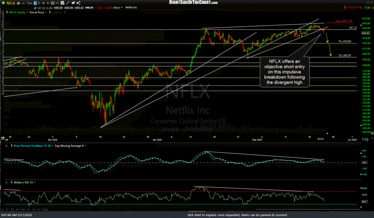This screenshot has width=374, height=218.
Task: Click the red down-arrow price change indicator
Action: coord(345,7)
